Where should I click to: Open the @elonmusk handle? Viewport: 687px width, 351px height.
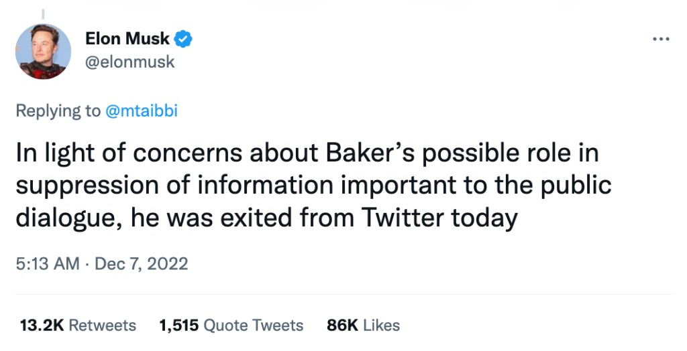point(130,62)
